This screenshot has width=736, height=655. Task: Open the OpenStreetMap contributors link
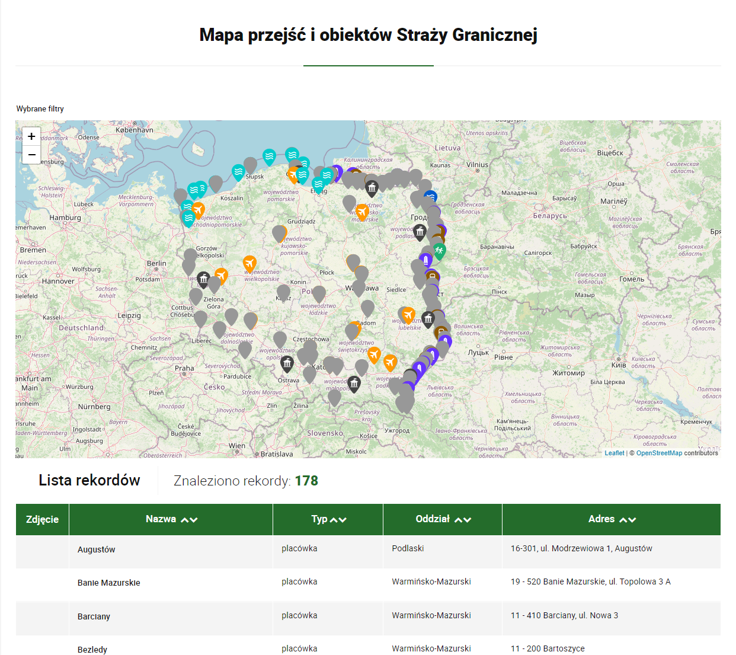click(659, 453)
